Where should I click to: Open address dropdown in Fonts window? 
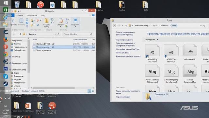click(201, 26)
